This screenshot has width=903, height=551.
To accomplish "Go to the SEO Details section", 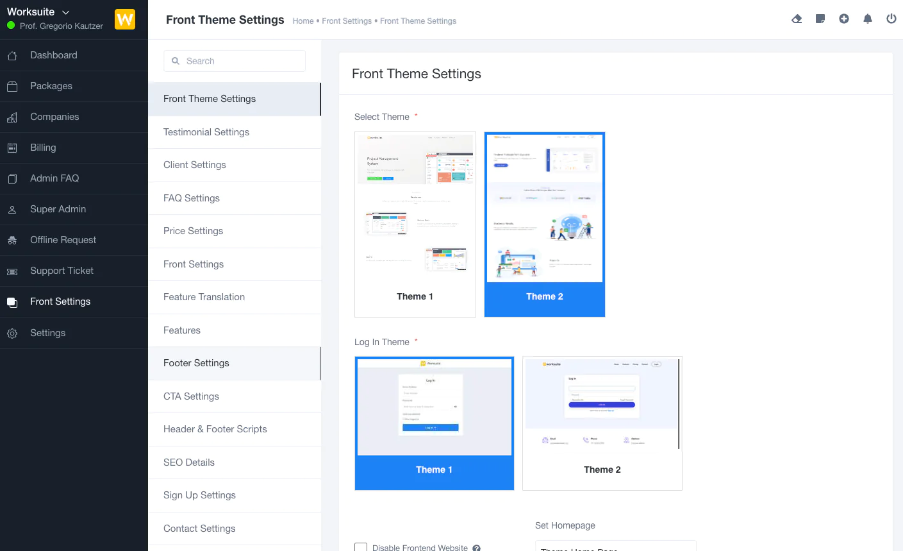I will 189,462.
